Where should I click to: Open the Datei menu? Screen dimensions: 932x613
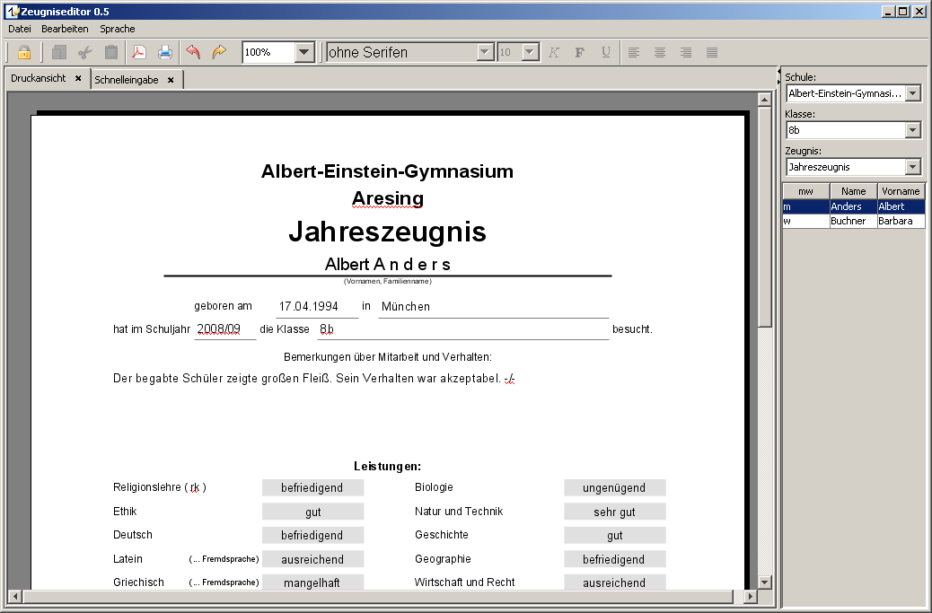pyautogui.click(x=20, y=29)
